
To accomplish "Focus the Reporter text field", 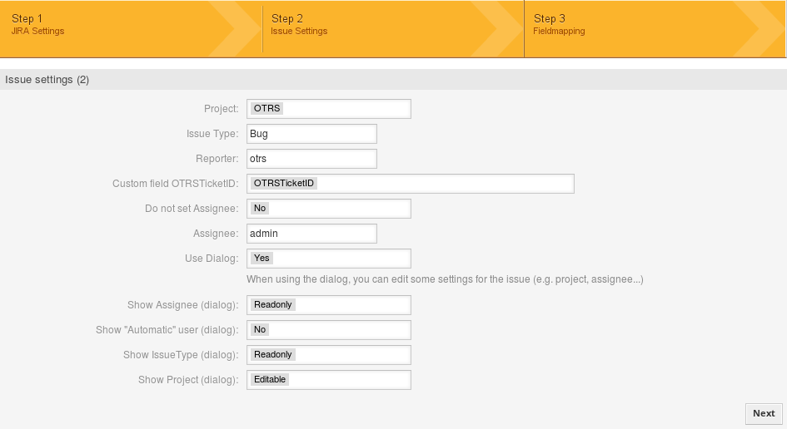I will coord(311,159).
